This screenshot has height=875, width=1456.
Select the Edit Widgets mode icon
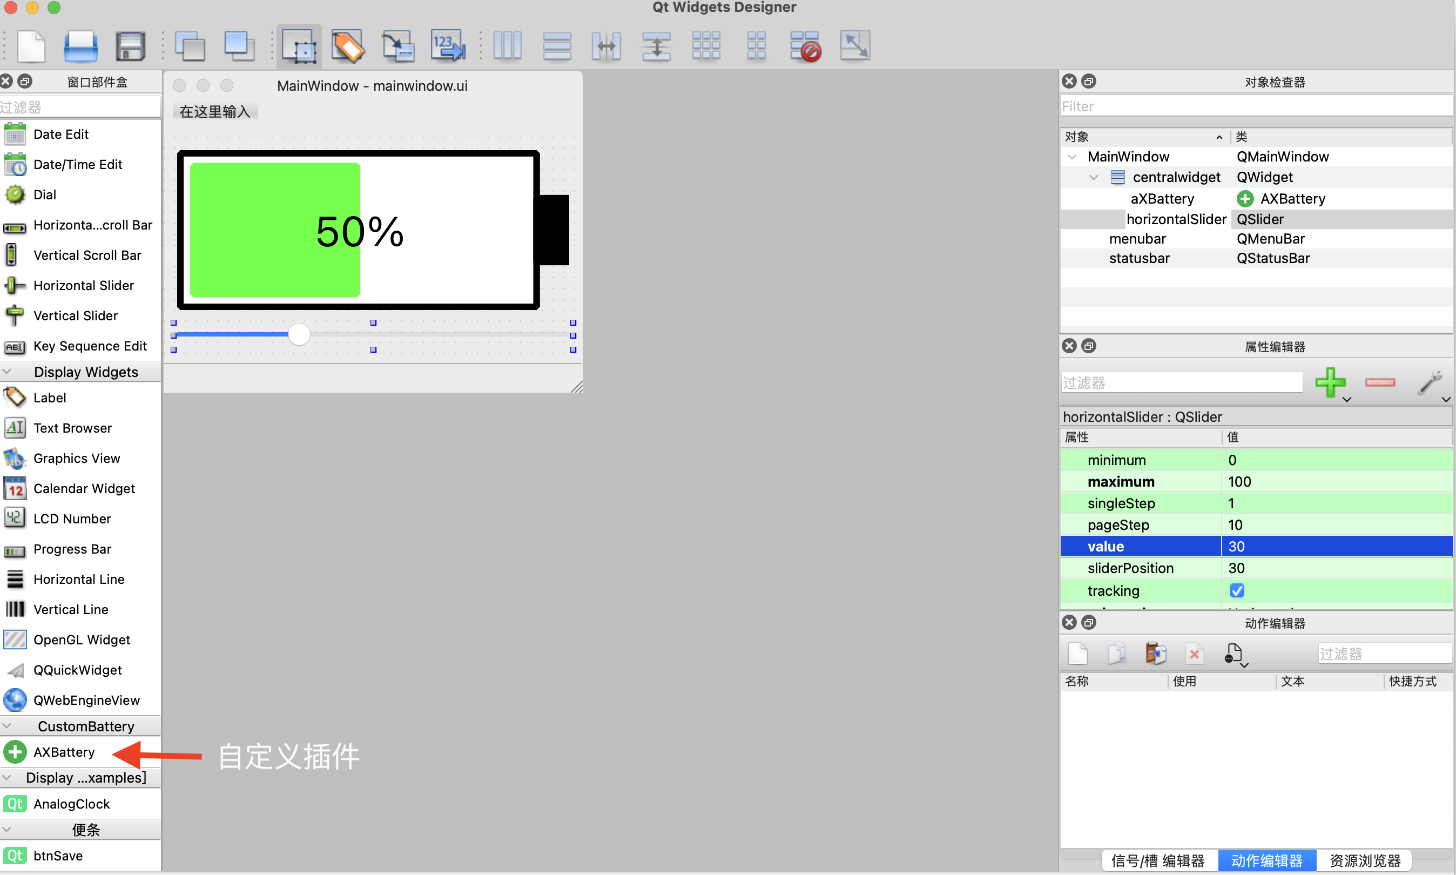click(299, 46)
